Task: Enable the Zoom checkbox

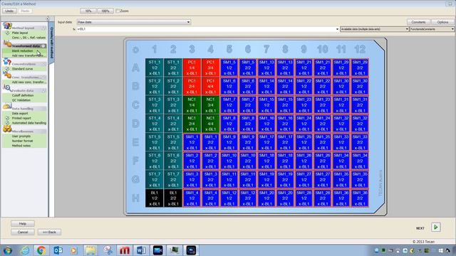Action: tap(118, 11)
